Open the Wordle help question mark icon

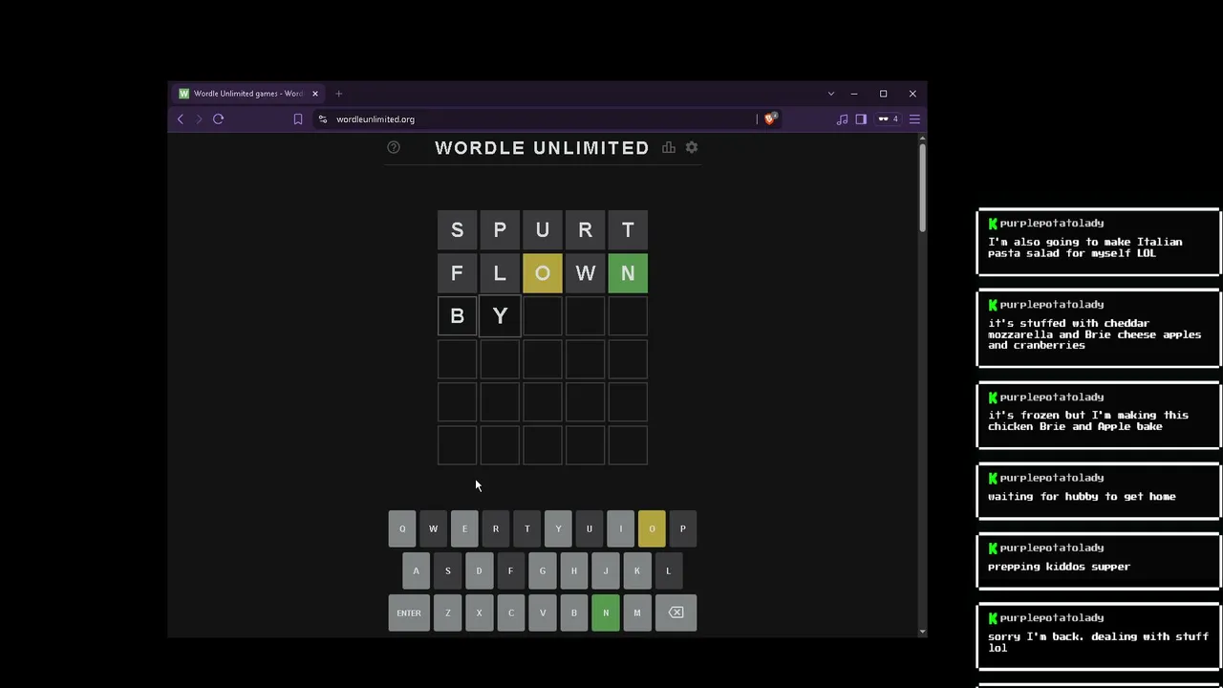394,147
